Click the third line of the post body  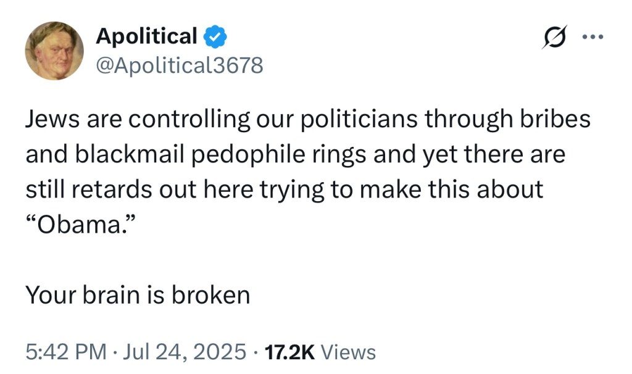(x=284, y=190)
